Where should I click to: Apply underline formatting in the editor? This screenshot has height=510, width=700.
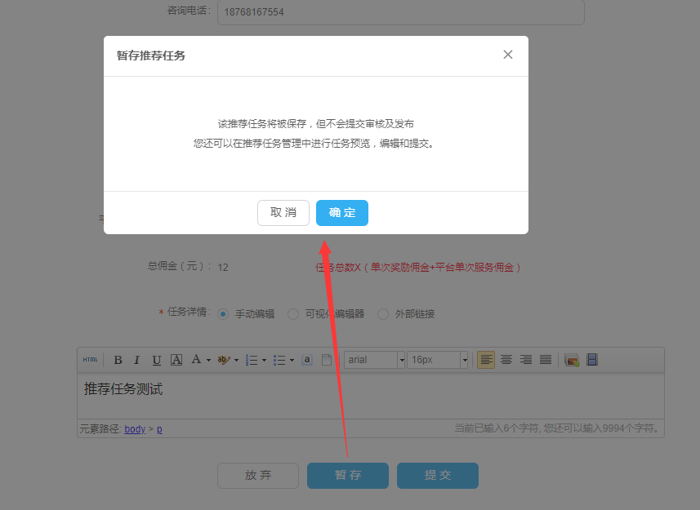(156, 360)
